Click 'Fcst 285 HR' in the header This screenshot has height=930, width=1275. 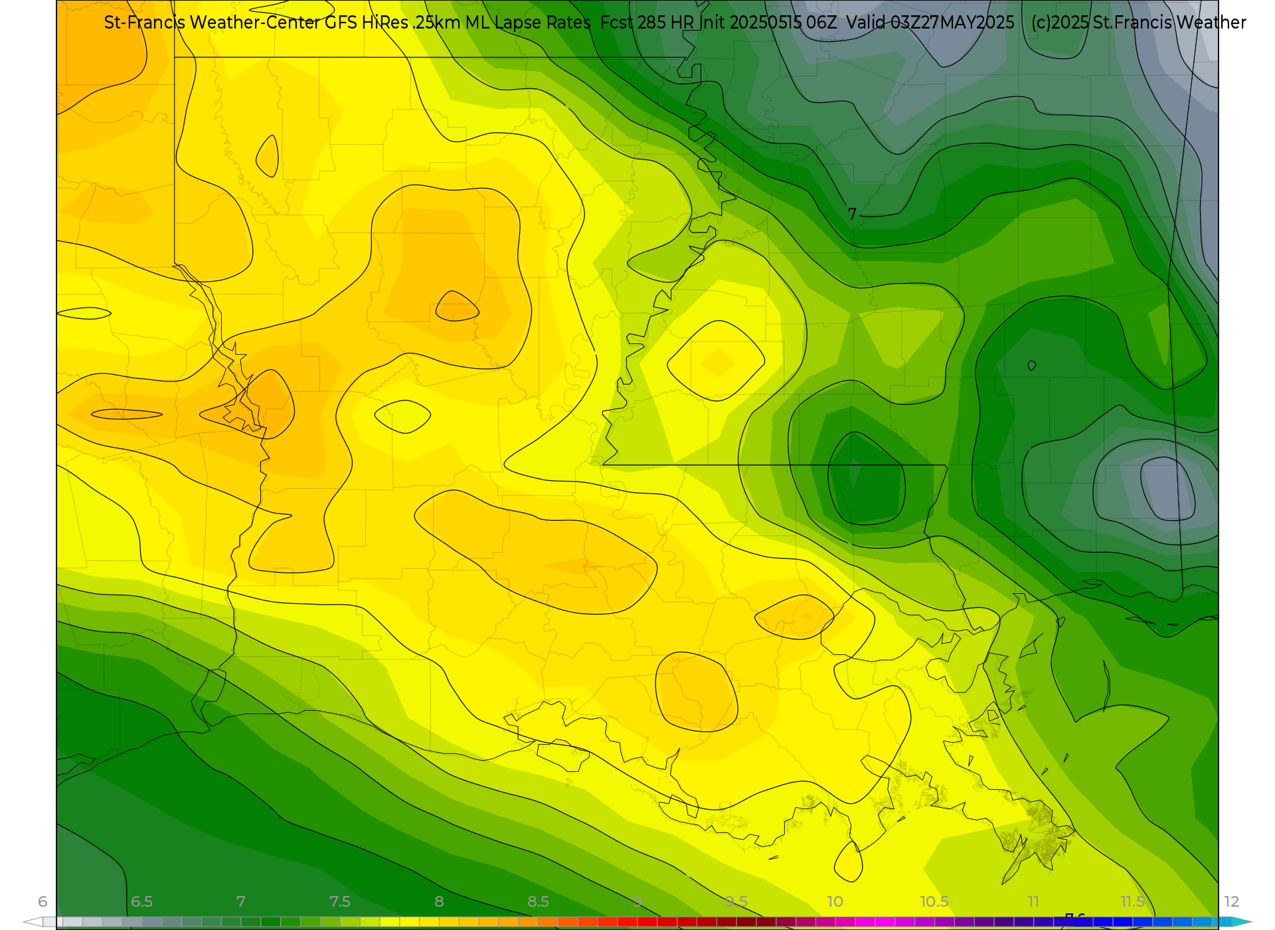coord(647,23)
